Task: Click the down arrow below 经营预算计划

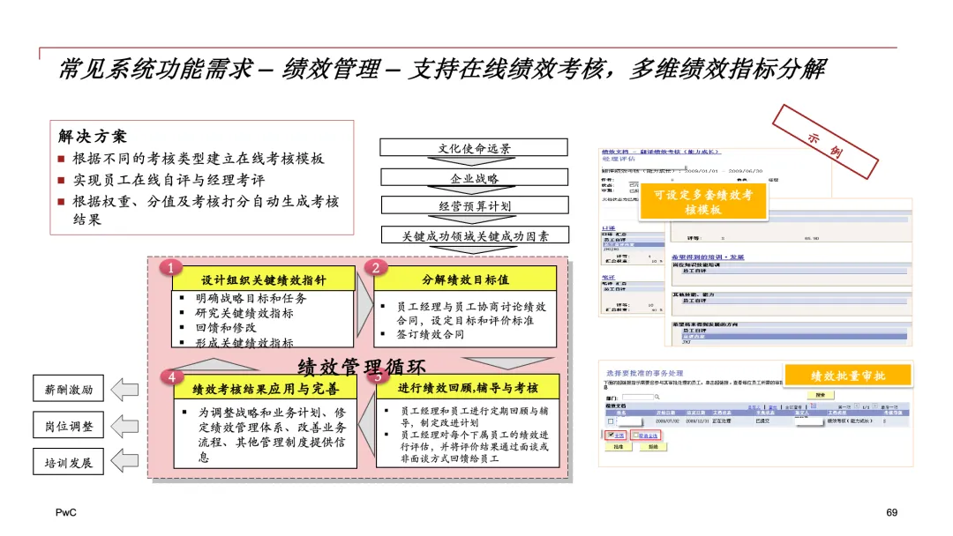Action: coord(472,220)
